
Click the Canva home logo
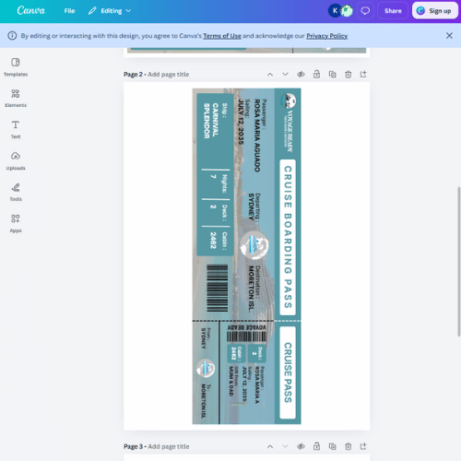point(31,10)
